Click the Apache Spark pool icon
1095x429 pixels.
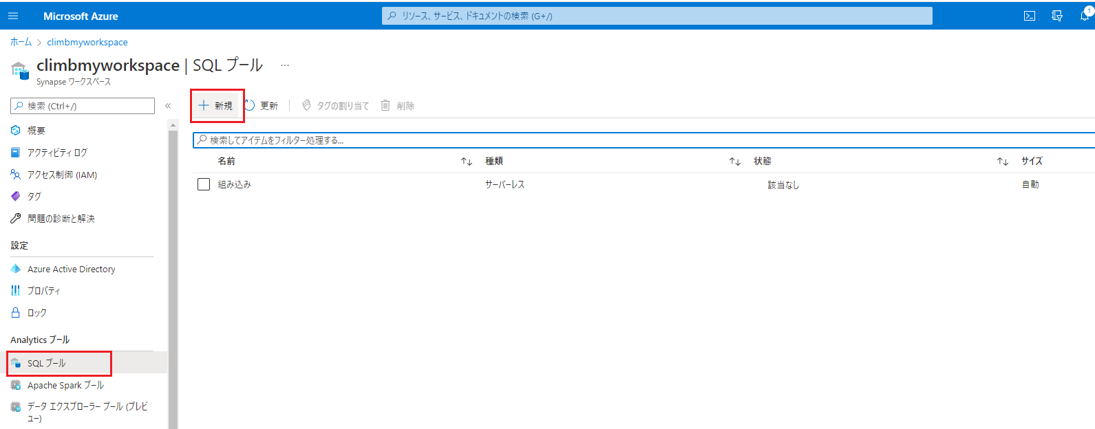tap(16, 386)
